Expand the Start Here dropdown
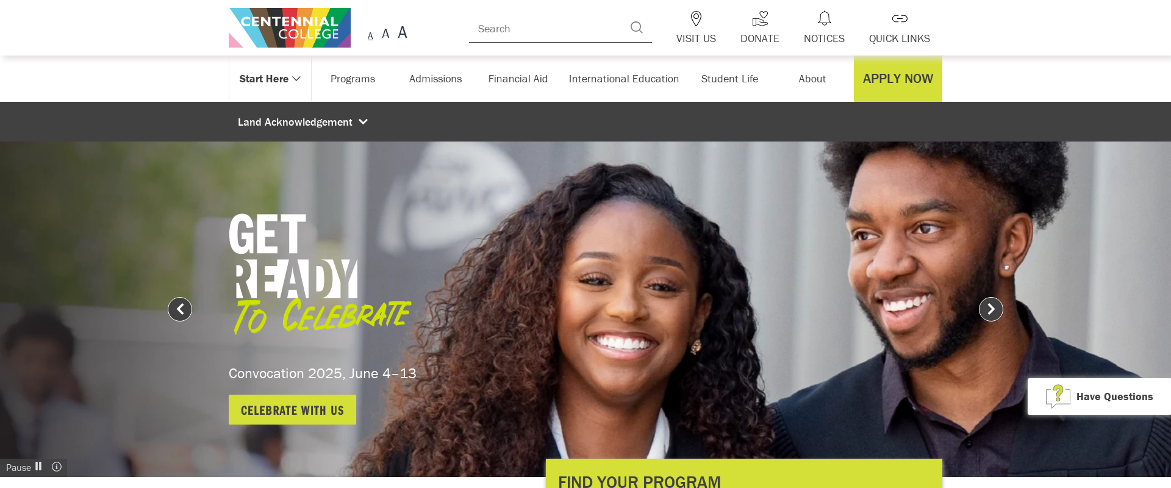 click(x=270, y=79)
